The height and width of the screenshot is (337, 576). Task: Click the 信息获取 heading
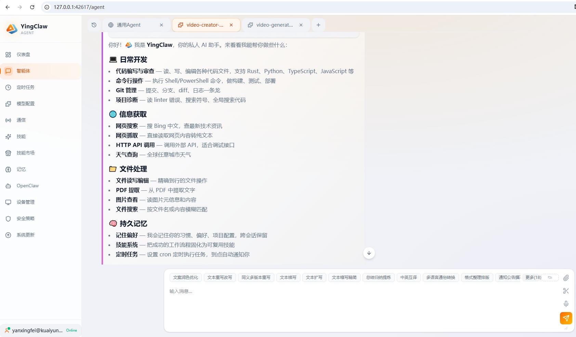[x=133, y=114]
